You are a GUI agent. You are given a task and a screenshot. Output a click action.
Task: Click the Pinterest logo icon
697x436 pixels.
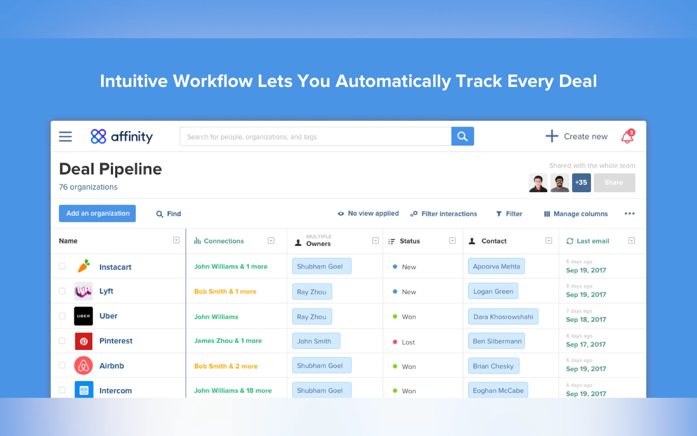84,341
